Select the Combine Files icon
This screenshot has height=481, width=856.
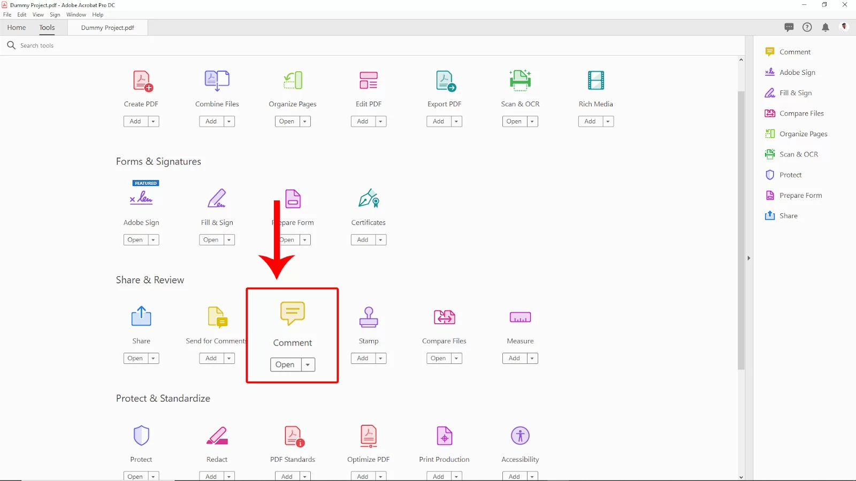[217, 81]
